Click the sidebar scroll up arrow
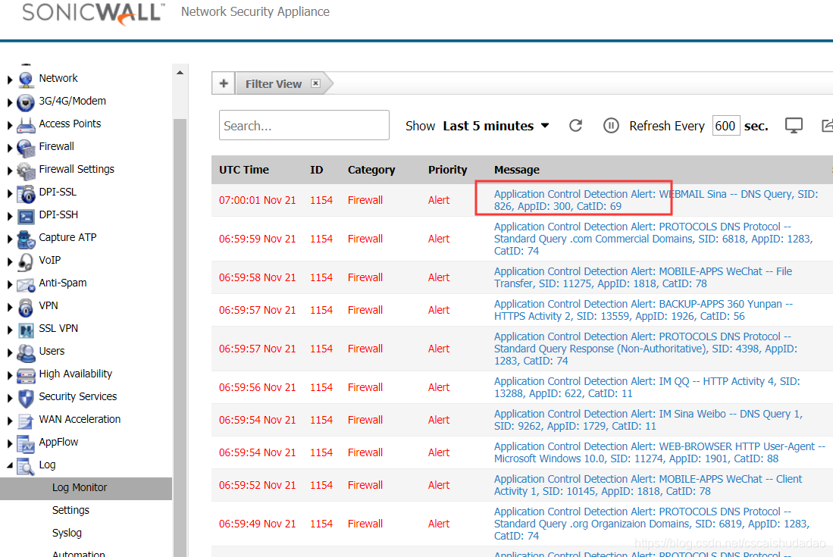833x557 pixels. pos(180,73)
